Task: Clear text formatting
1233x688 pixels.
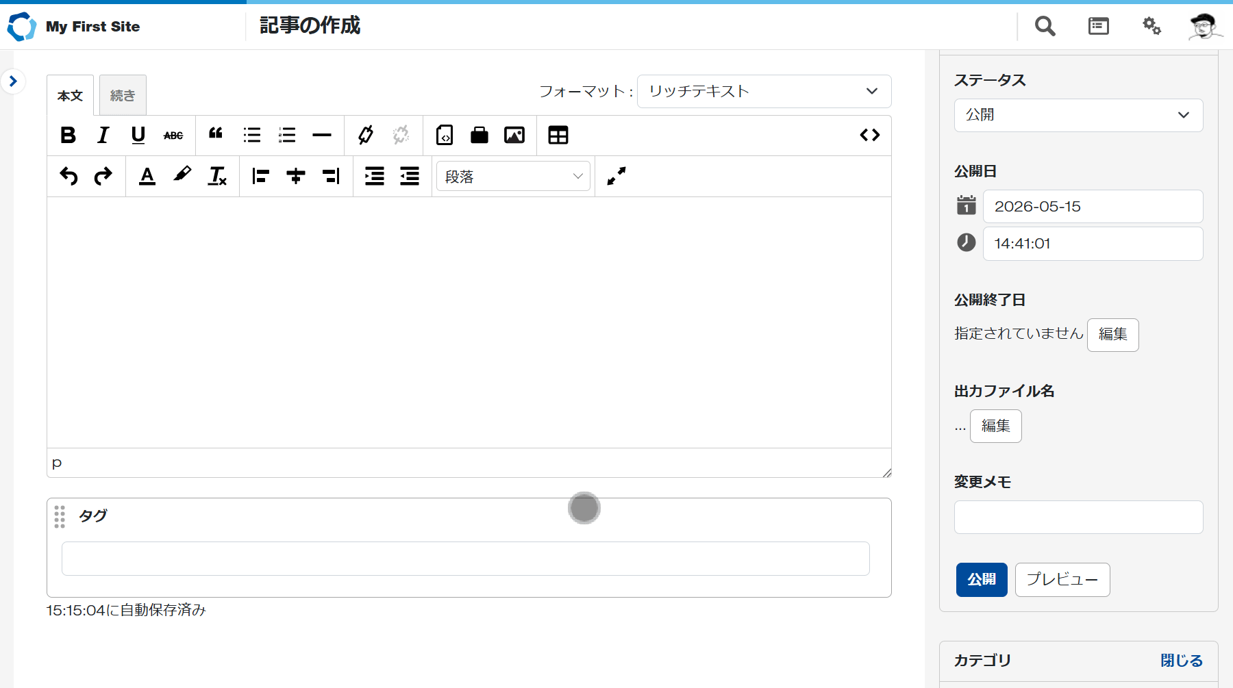Action: click(x=217, y=176)
